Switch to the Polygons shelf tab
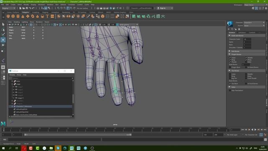The image size is (268, 151). click(26, 12)
